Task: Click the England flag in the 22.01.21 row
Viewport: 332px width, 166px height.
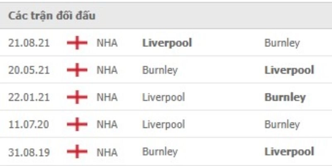Action: [x=77, y=98]
